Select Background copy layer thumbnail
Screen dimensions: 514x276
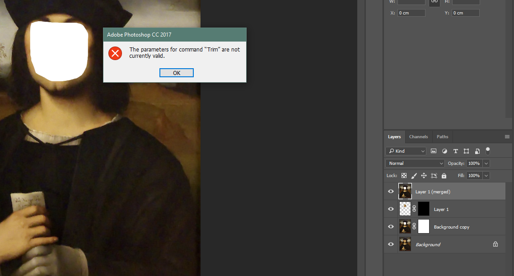coord(405,226)
